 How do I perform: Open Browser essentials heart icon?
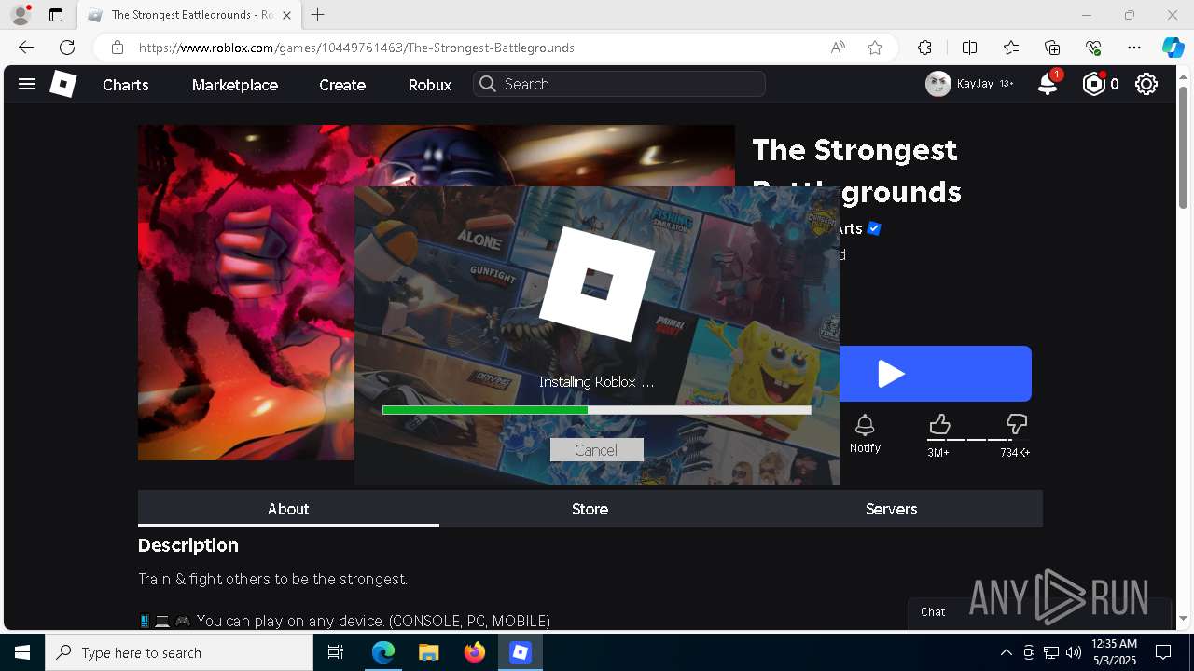pos(1093,48)
